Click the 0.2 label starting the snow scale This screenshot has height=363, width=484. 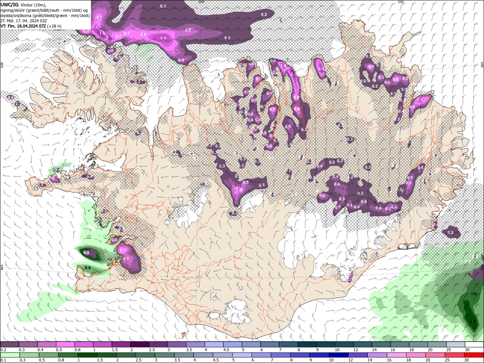tap(3, 350)
